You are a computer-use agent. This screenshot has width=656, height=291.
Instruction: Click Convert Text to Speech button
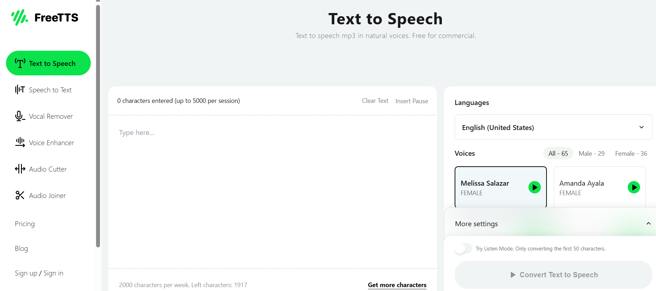[553, 275]
